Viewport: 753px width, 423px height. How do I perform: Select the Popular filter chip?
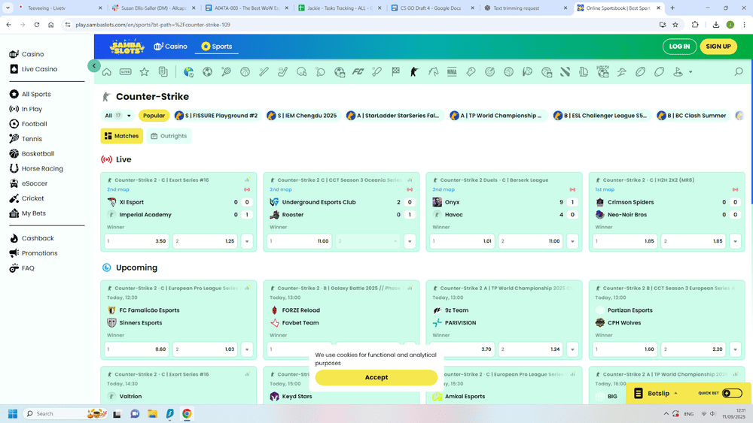click(154, 116)
